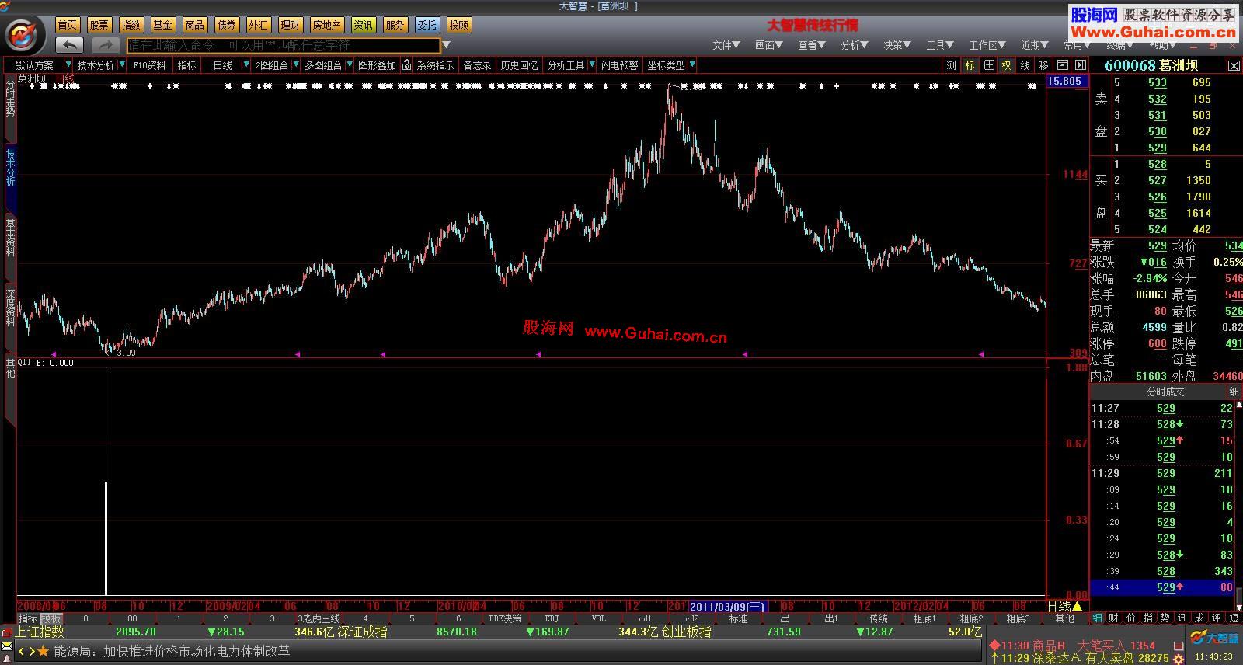Go forward with the right arrow button
This screenshot has width=1243, height=665.
pyautogui.click(x=106, y=45)
